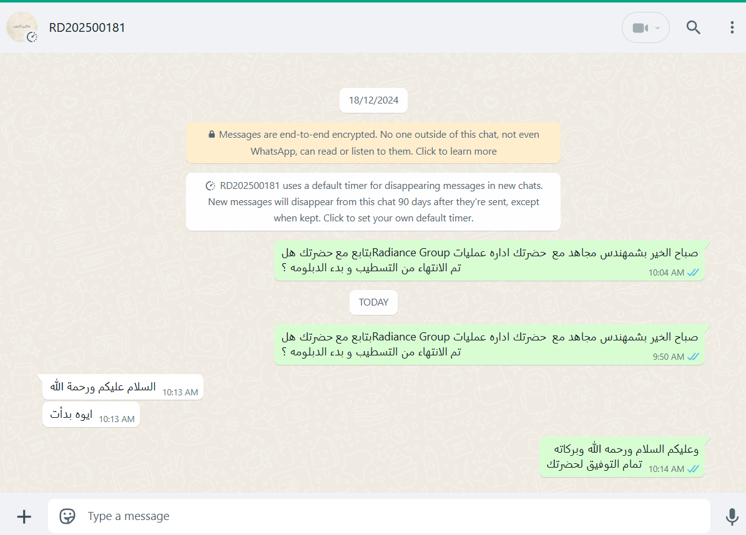The height and width of the screenshot is (535, 746).
Task: Select the incoming 'السلام عليكم ورحمة الله' message
Action: coord(123,387)
